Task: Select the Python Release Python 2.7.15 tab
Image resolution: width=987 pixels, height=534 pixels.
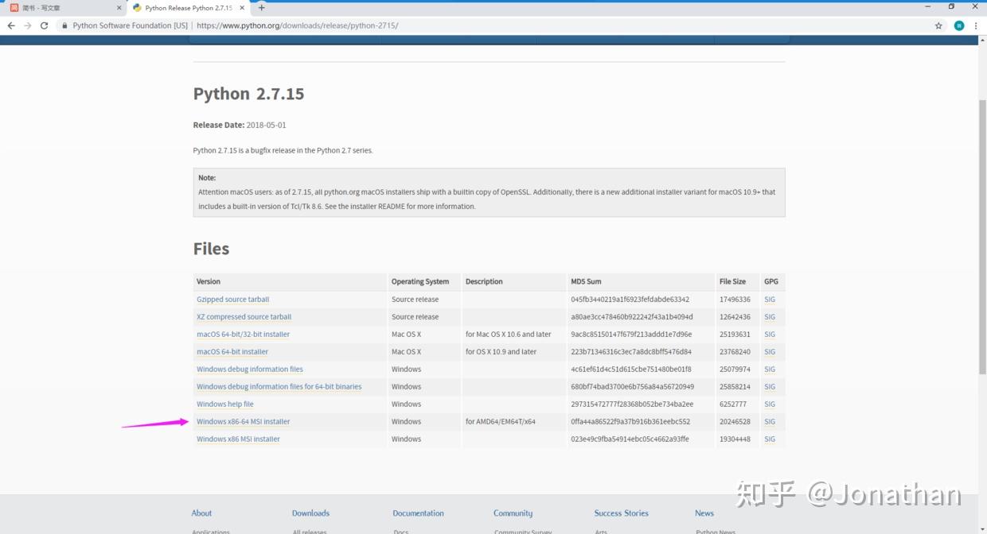Action: click(x=189, y=7)
